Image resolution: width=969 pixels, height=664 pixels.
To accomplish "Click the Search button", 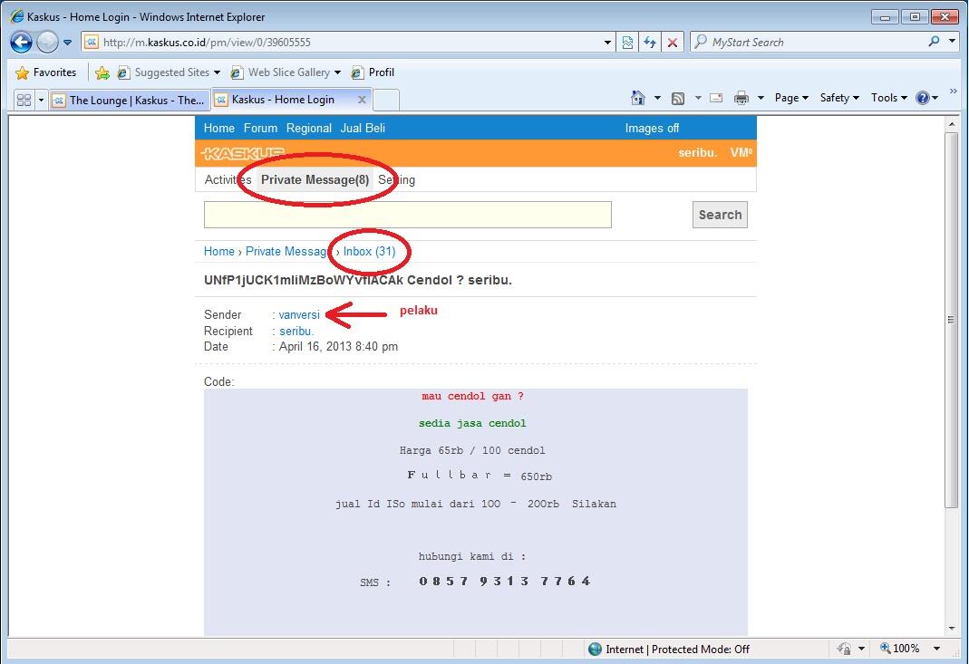I will (720, 215).
